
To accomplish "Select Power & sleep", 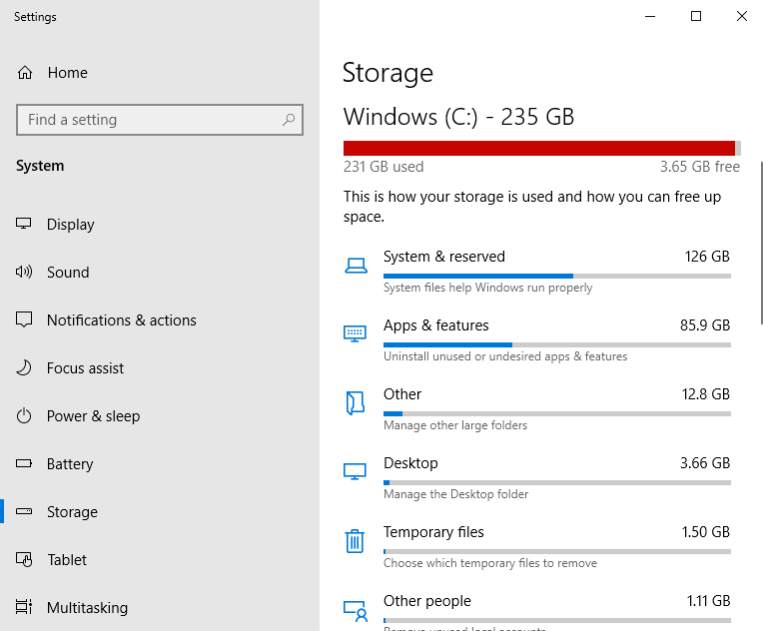I will pyautogui.click(x=160, y=416).
